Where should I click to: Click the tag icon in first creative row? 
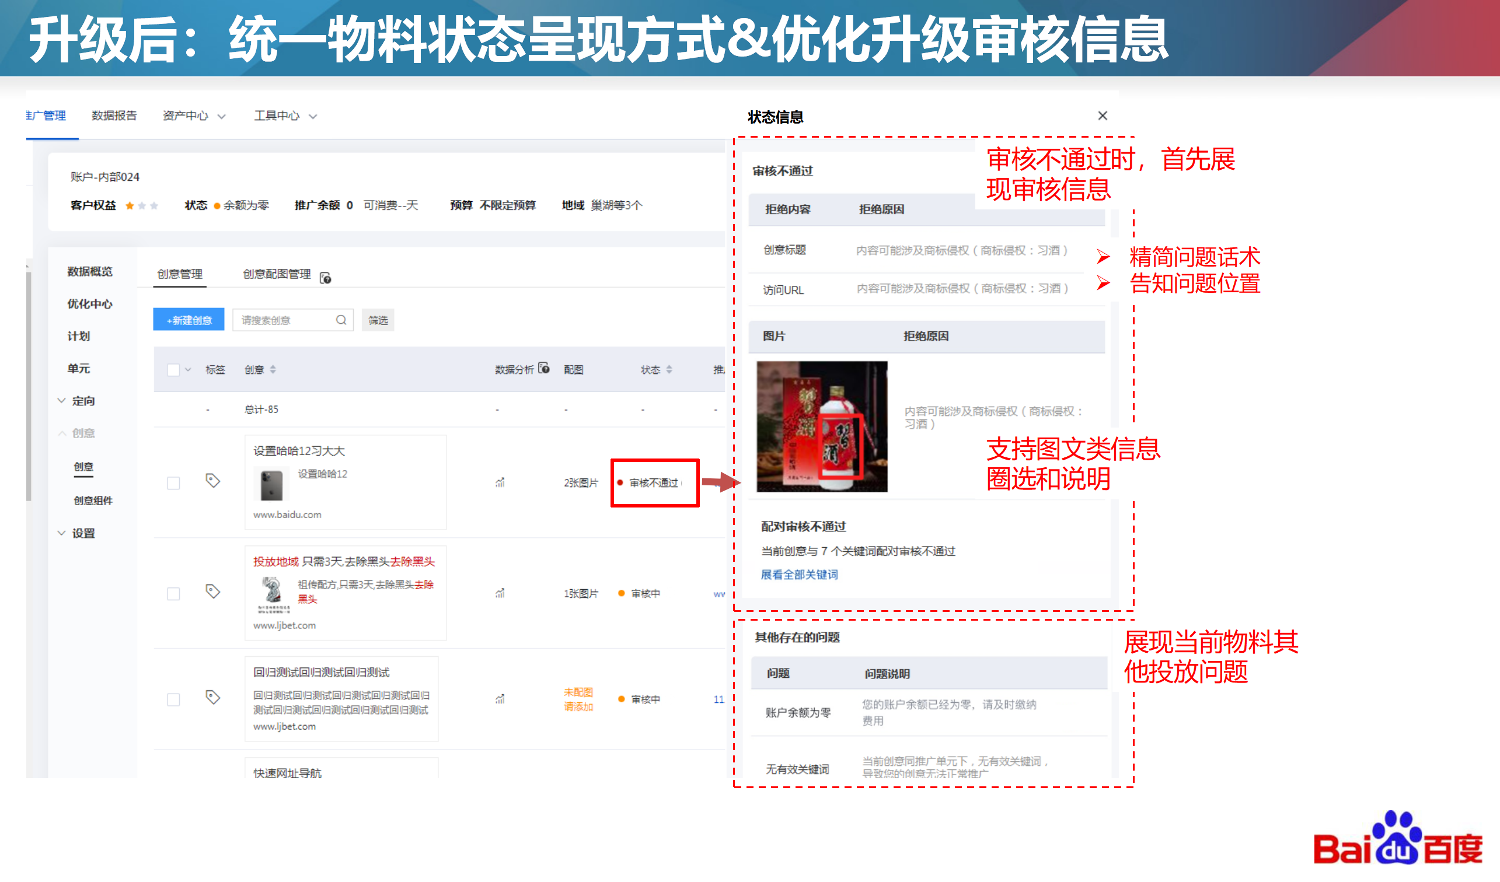212,481
